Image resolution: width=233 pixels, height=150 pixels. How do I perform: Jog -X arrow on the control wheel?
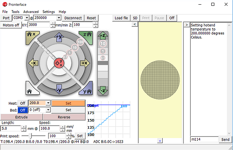tap(33, 63)
